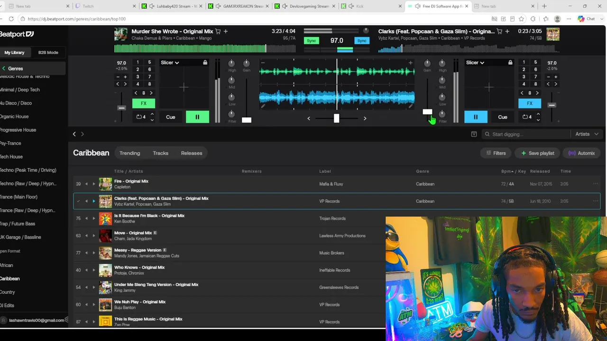
Task: Move crossfader left with arrow
Action: (309, 118)
